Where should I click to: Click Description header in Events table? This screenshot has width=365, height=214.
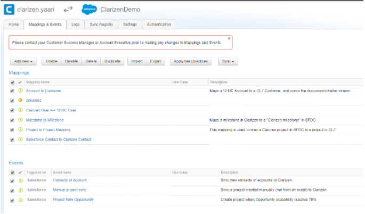tap(230, 172)
